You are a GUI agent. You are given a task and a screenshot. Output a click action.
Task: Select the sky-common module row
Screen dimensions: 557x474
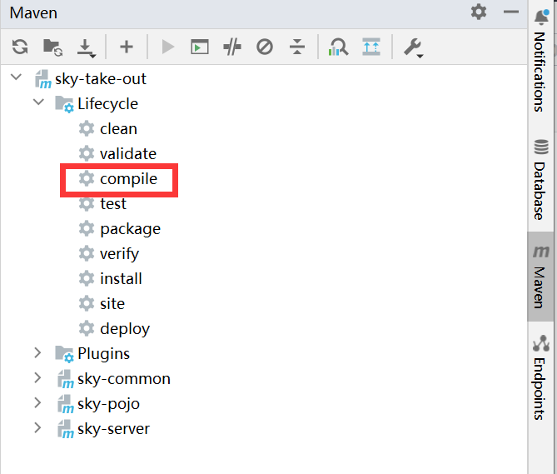pos(114,379)
